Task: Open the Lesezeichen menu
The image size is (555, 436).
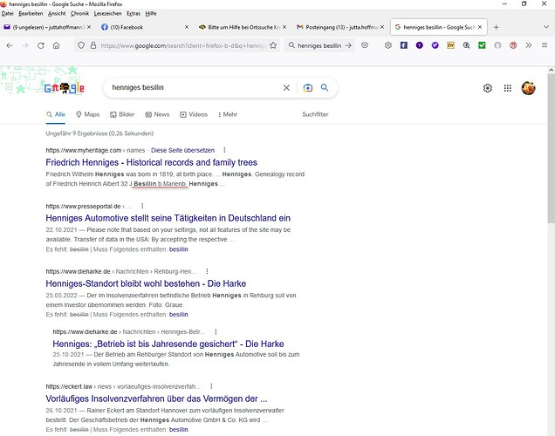Action: (107, 13)
